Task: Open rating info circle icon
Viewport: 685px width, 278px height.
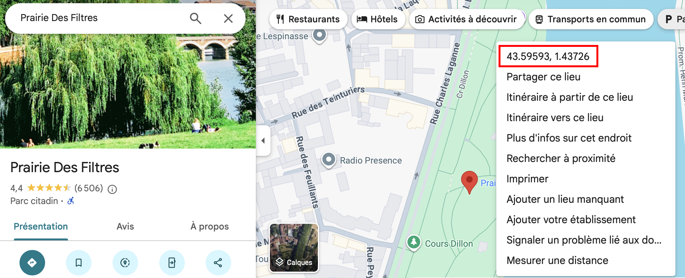Action: pyautogui.click(x=112, y=189)
